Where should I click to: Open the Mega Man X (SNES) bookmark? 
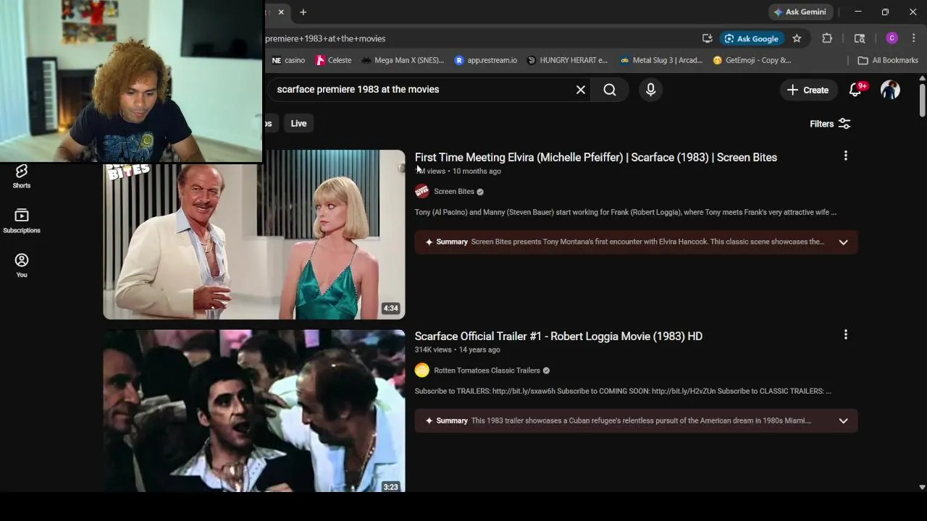(403, 60)
